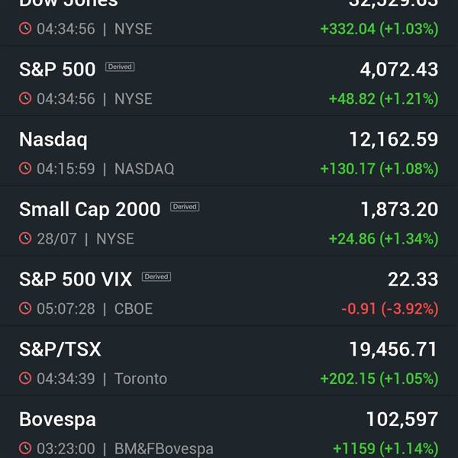Tap the clock icon under S&P 500 VIX
This screenshot has height=458, width=458.
coord(25,309)
